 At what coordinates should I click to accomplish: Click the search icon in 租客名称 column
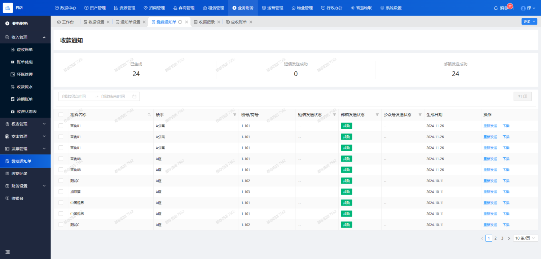pos(149,115)
